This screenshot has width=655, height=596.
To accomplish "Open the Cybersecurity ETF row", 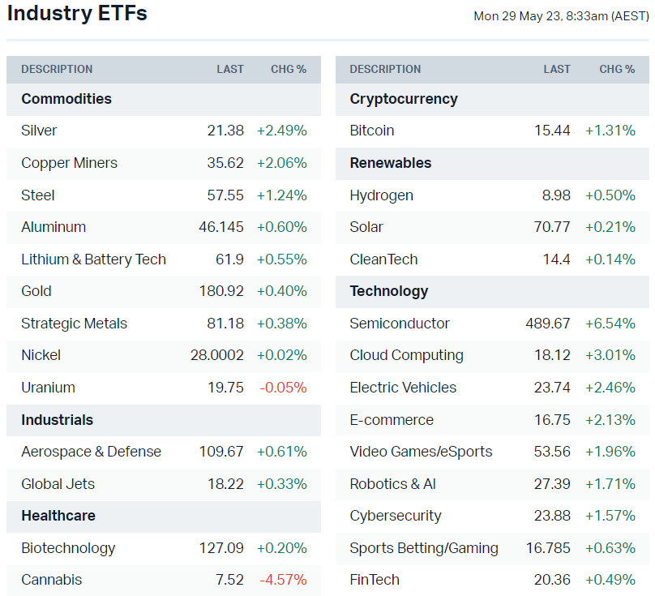I will pos(396,516).
